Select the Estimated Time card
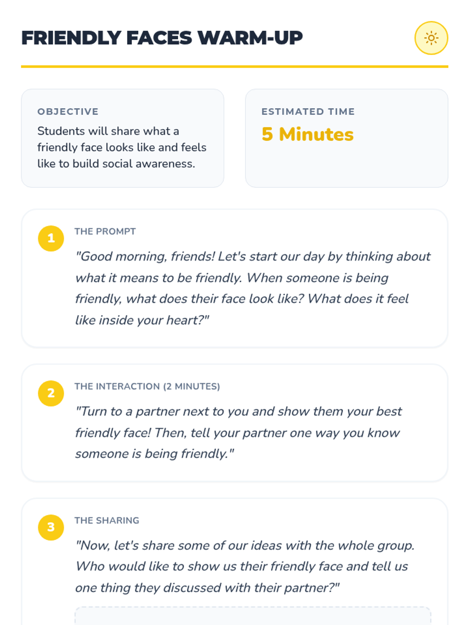 point(347,138)
